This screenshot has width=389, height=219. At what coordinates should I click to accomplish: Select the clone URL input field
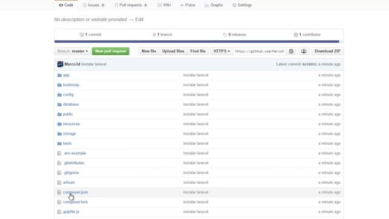(x=260, y=51)
